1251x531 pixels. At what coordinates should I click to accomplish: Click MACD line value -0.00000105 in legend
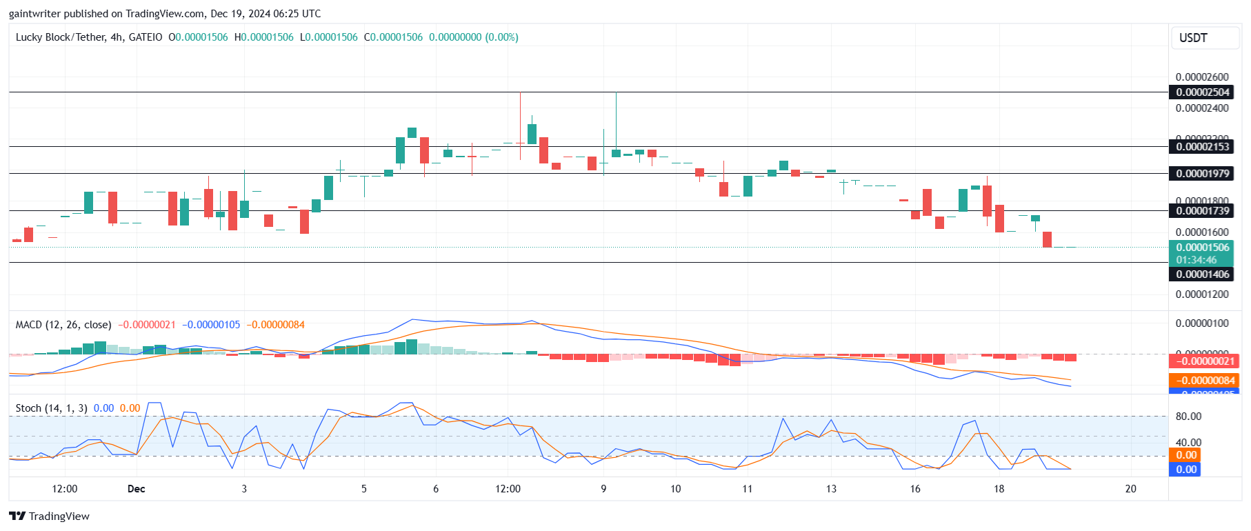tap(211, 325)
